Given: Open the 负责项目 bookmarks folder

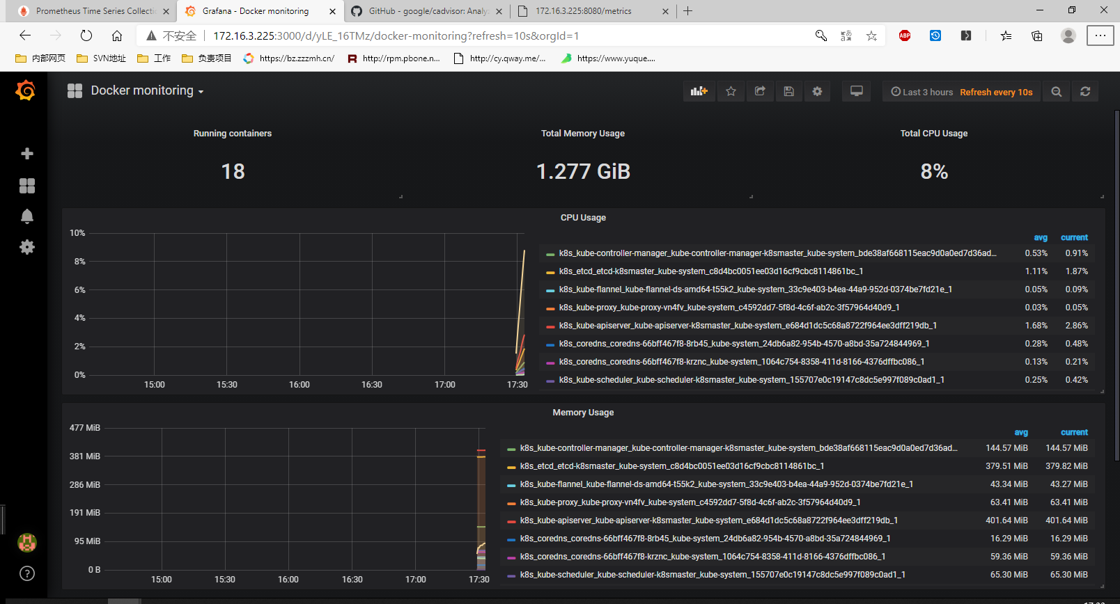Looking at the screenshot, I should coord(207,58).
